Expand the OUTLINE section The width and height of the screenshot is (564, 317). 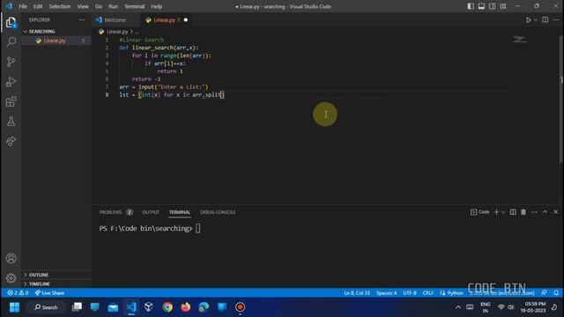pyautogui.click(x=39, y=275)
